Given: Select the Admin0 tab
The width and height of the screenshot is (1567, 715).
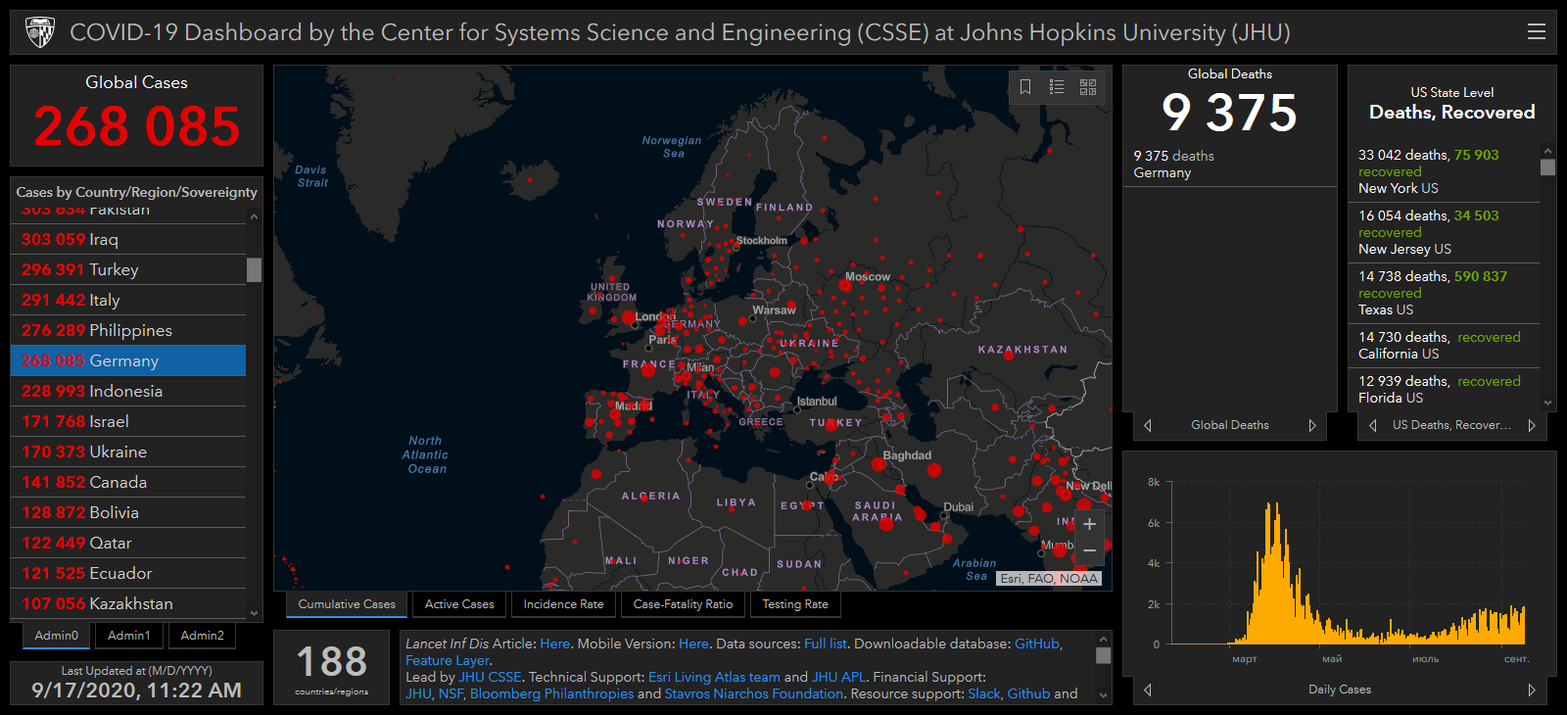Looking at the screenshot, I should point(57,636).
